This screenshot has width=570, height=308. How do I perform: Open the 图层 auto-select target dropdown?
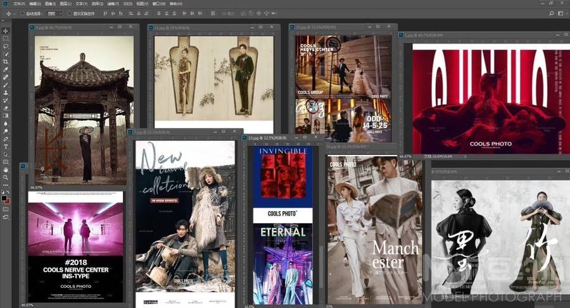54,13
